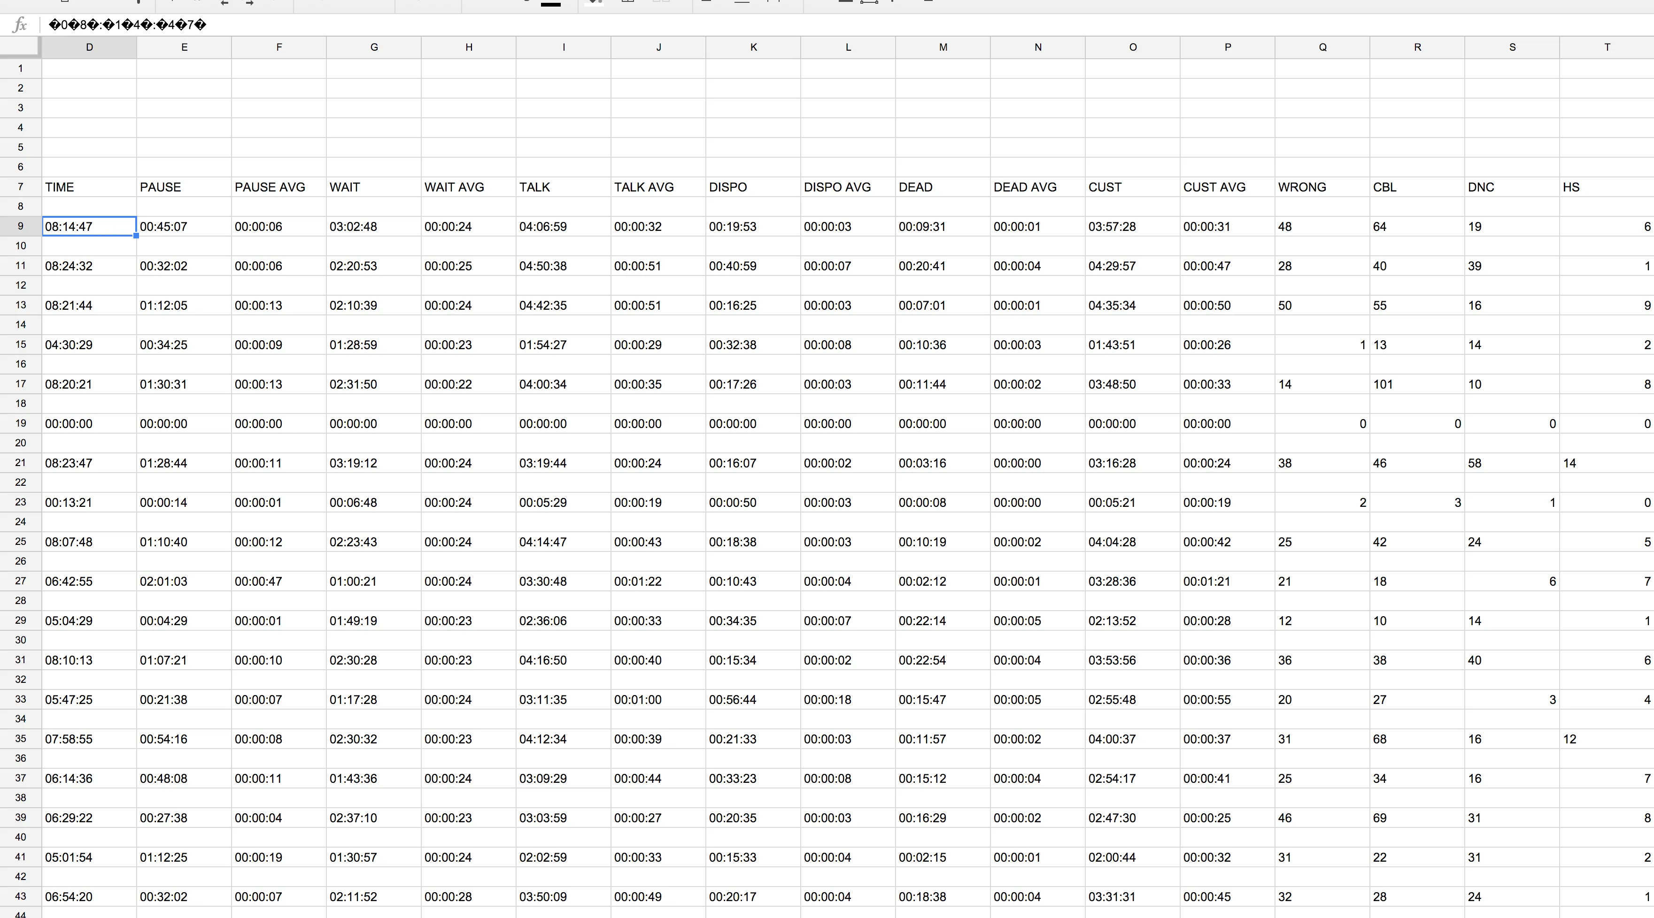1654x918 pixels.
Task: Click the TIME cell showing 04:30:29
Action: (89, 344)
